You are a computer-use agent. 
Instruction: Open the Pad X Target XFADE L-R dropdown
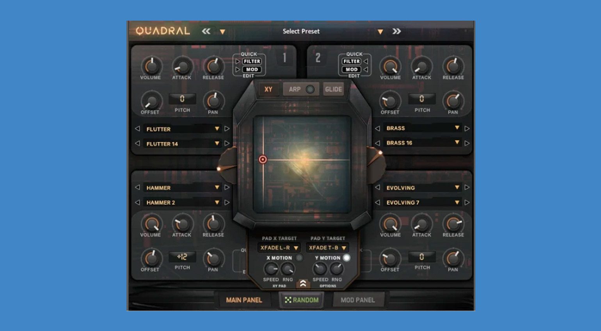pos(279,248)
